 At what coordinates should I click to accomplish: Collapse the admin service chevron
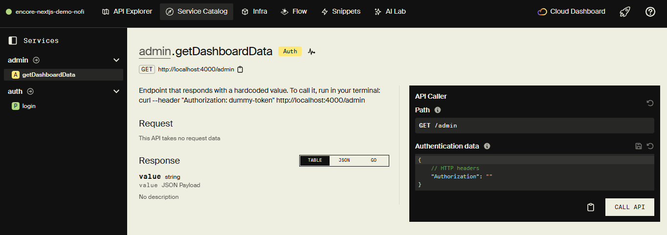(116, 60)
